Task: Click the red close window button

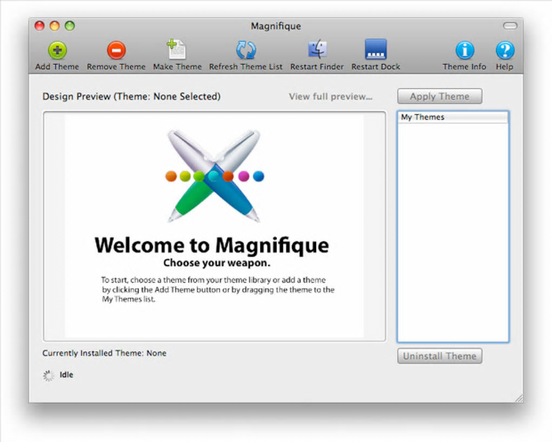Action: (x=40, y=25)
